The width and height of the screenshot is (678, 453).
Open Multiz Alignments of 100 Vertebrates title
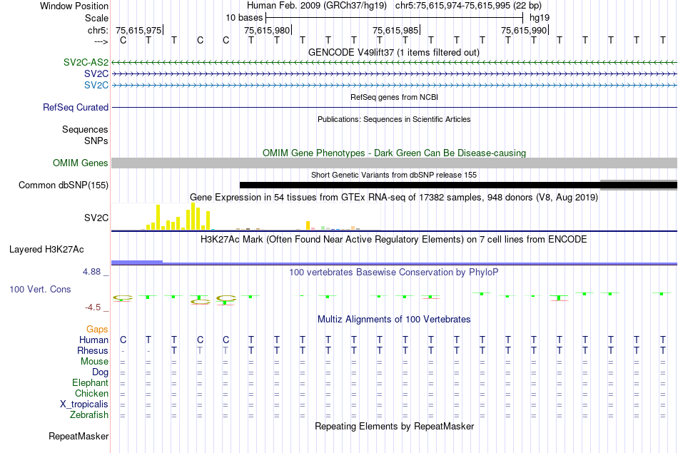394,320
